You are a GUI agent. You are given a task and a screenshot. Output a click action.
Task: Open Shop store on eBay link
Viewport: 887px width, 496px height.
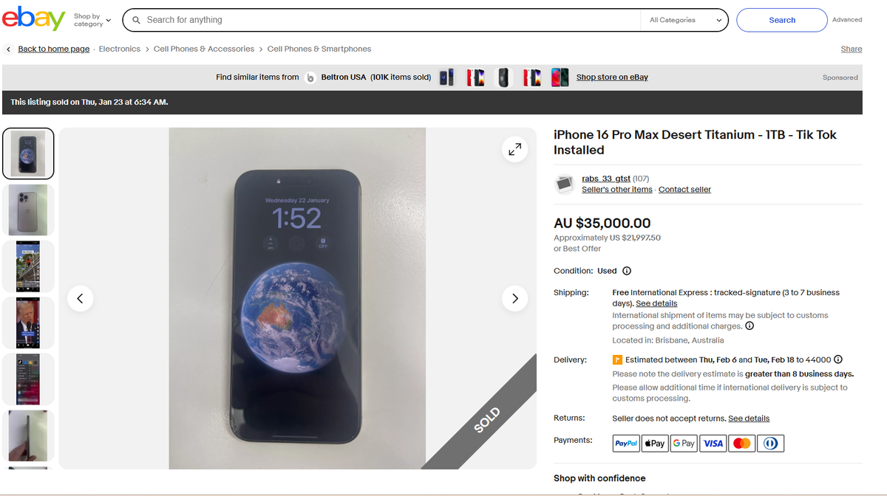point(612,77)
